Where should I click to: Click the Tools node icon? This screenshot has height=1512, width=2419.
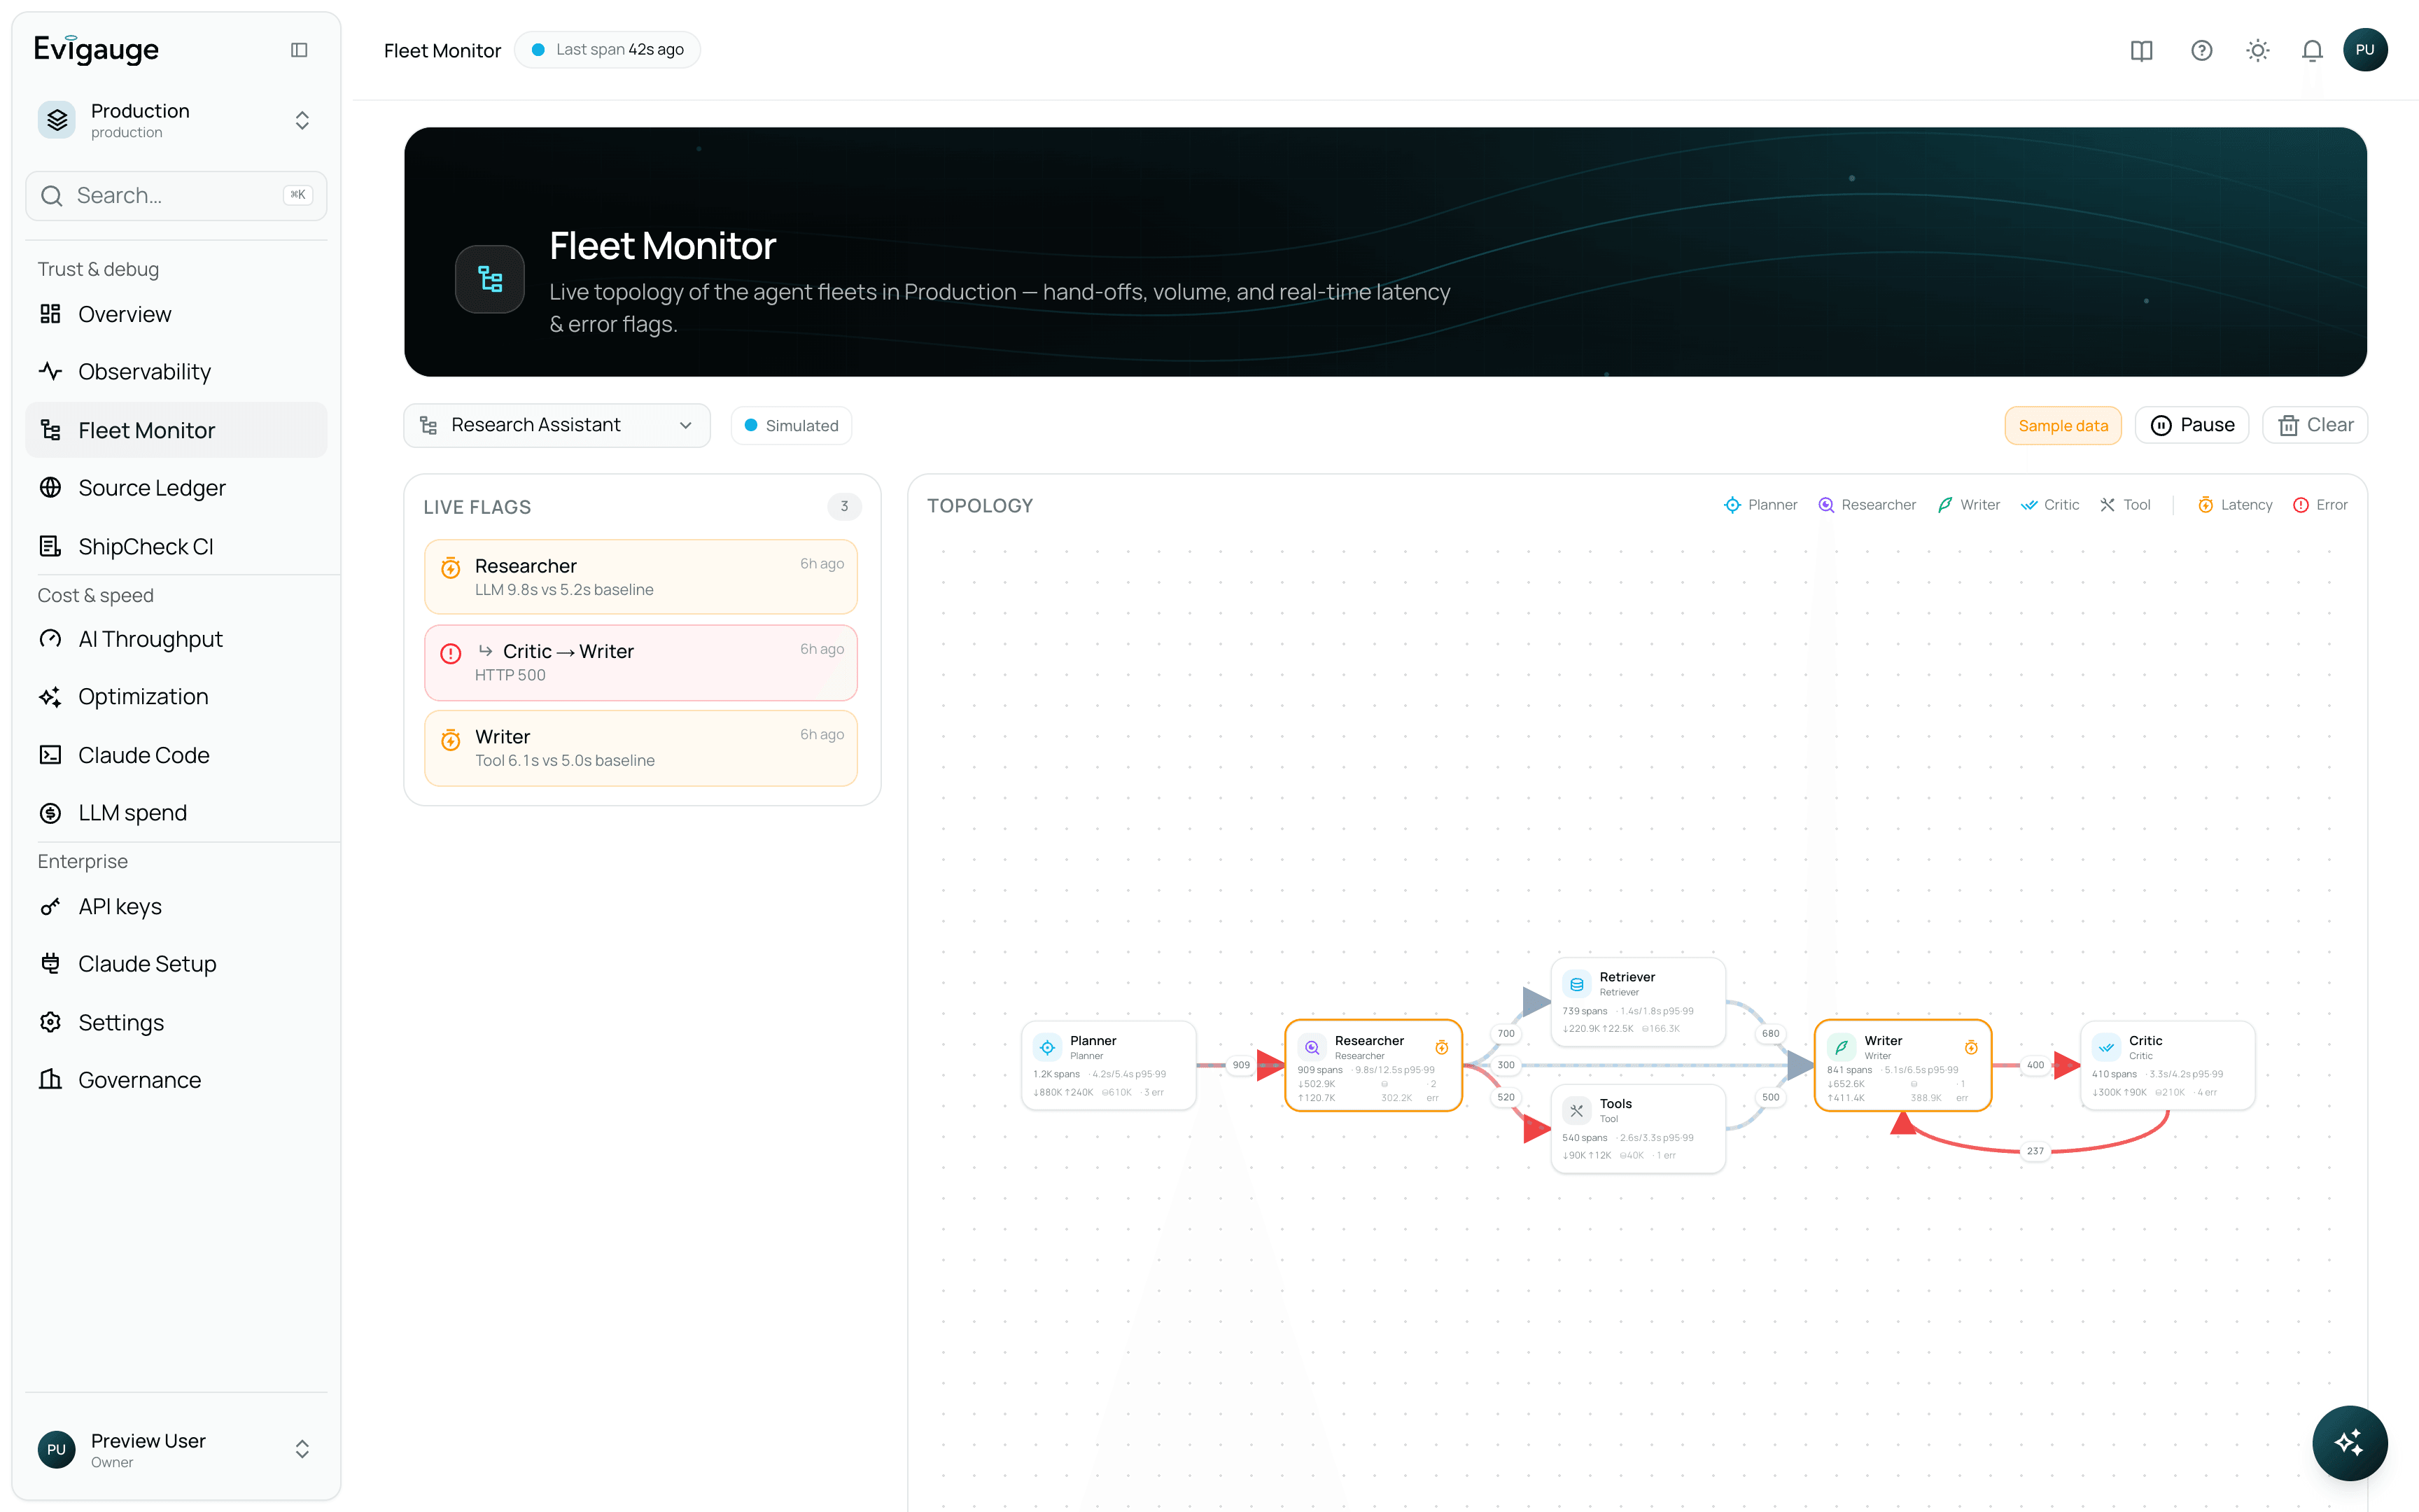point(1576,1110)
